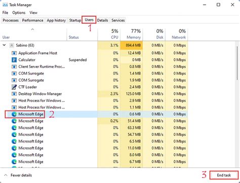Click the 51.4 MB memory cell
Image resolution: width=240 pixels, height=183 pixels.
[x=131, y=121]
